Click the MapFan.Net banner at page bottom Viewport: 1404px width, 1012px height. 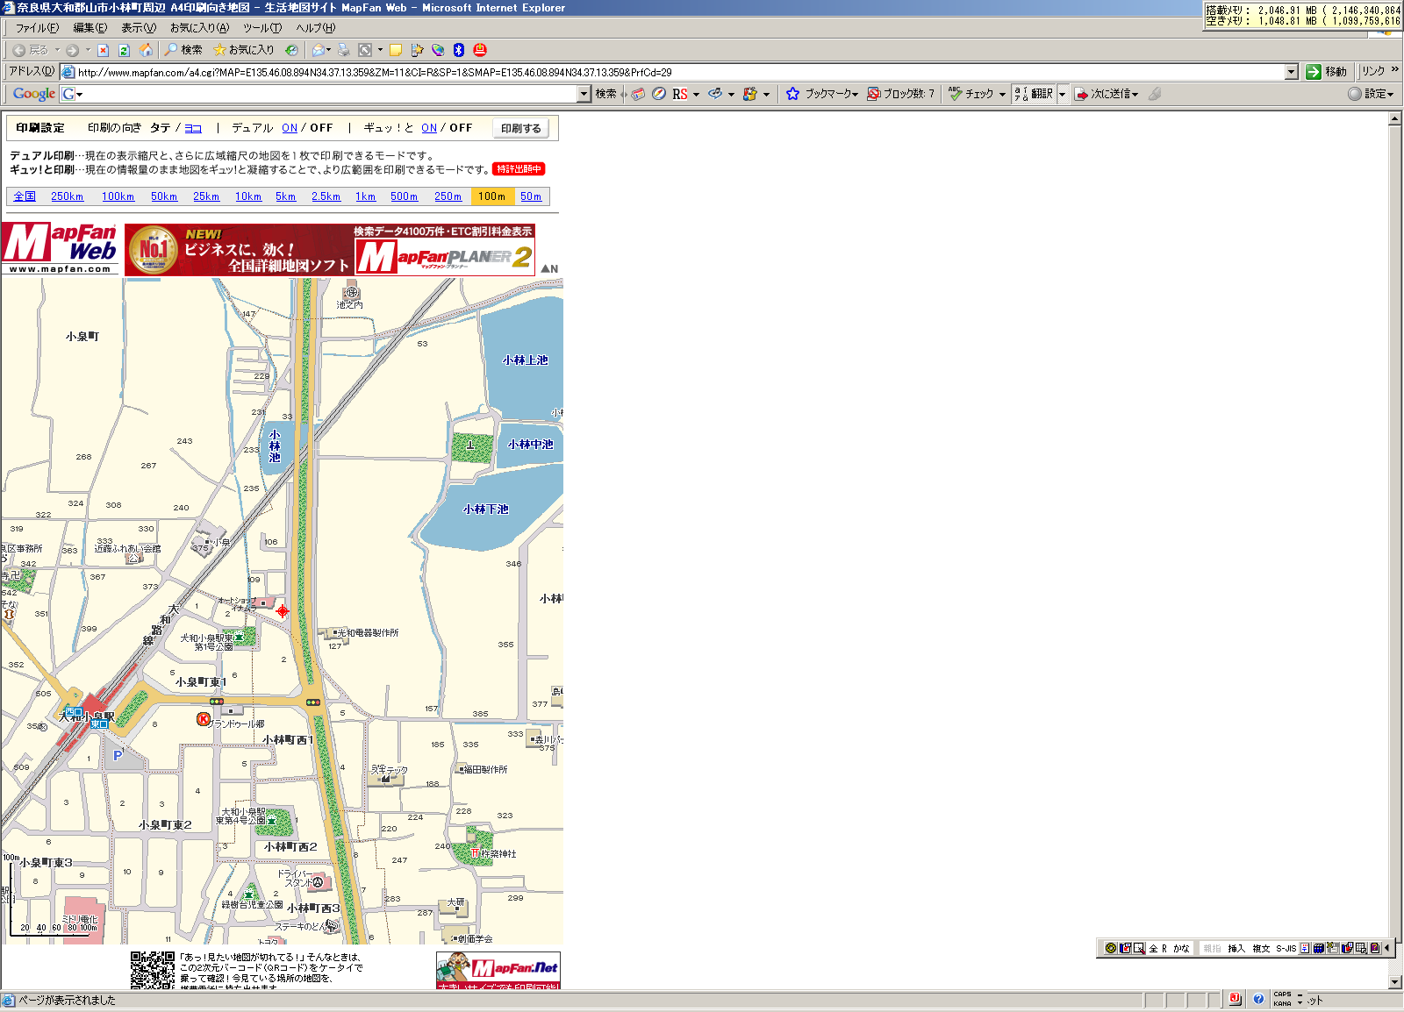click(498, 971)
